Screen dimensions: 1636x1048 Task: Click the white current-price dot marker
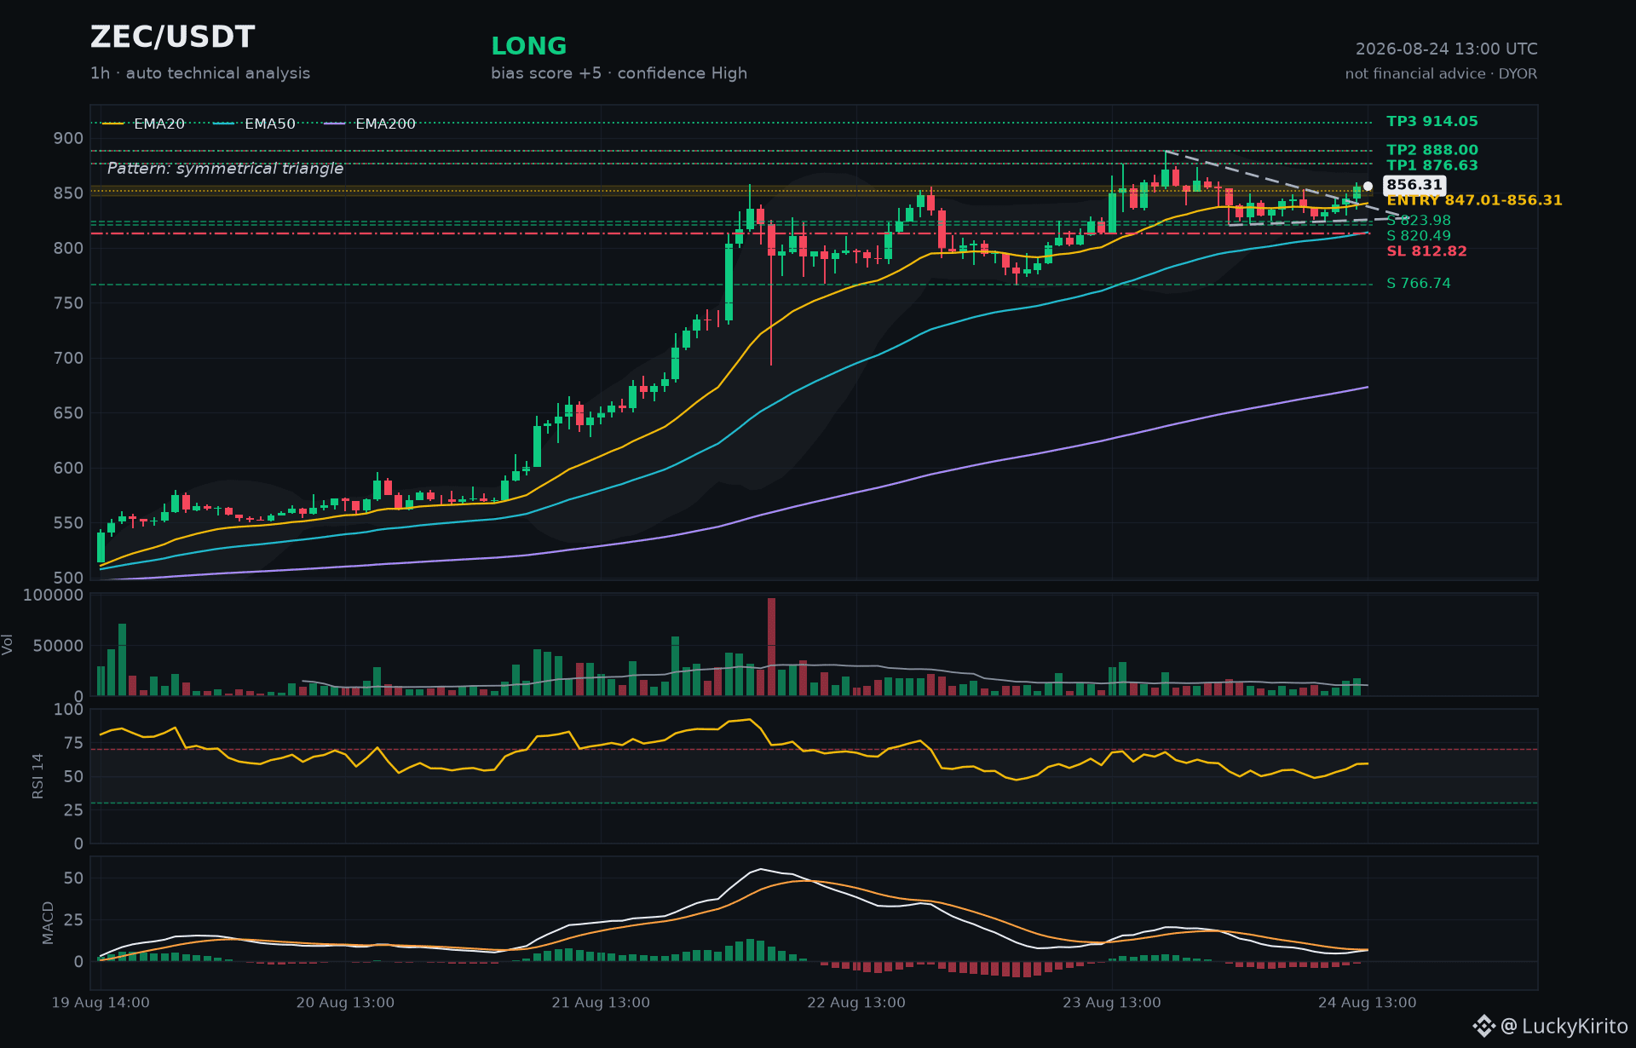[x=1368, y=186]
